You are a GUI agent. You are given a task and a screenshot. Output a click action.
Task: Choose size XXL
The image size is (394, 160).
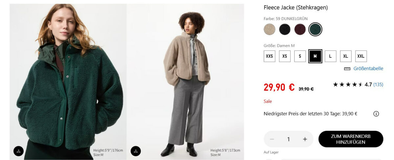click(361, 56)
